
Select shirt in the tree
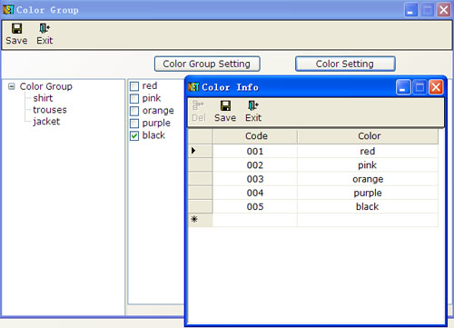click(x=43, y=98)
